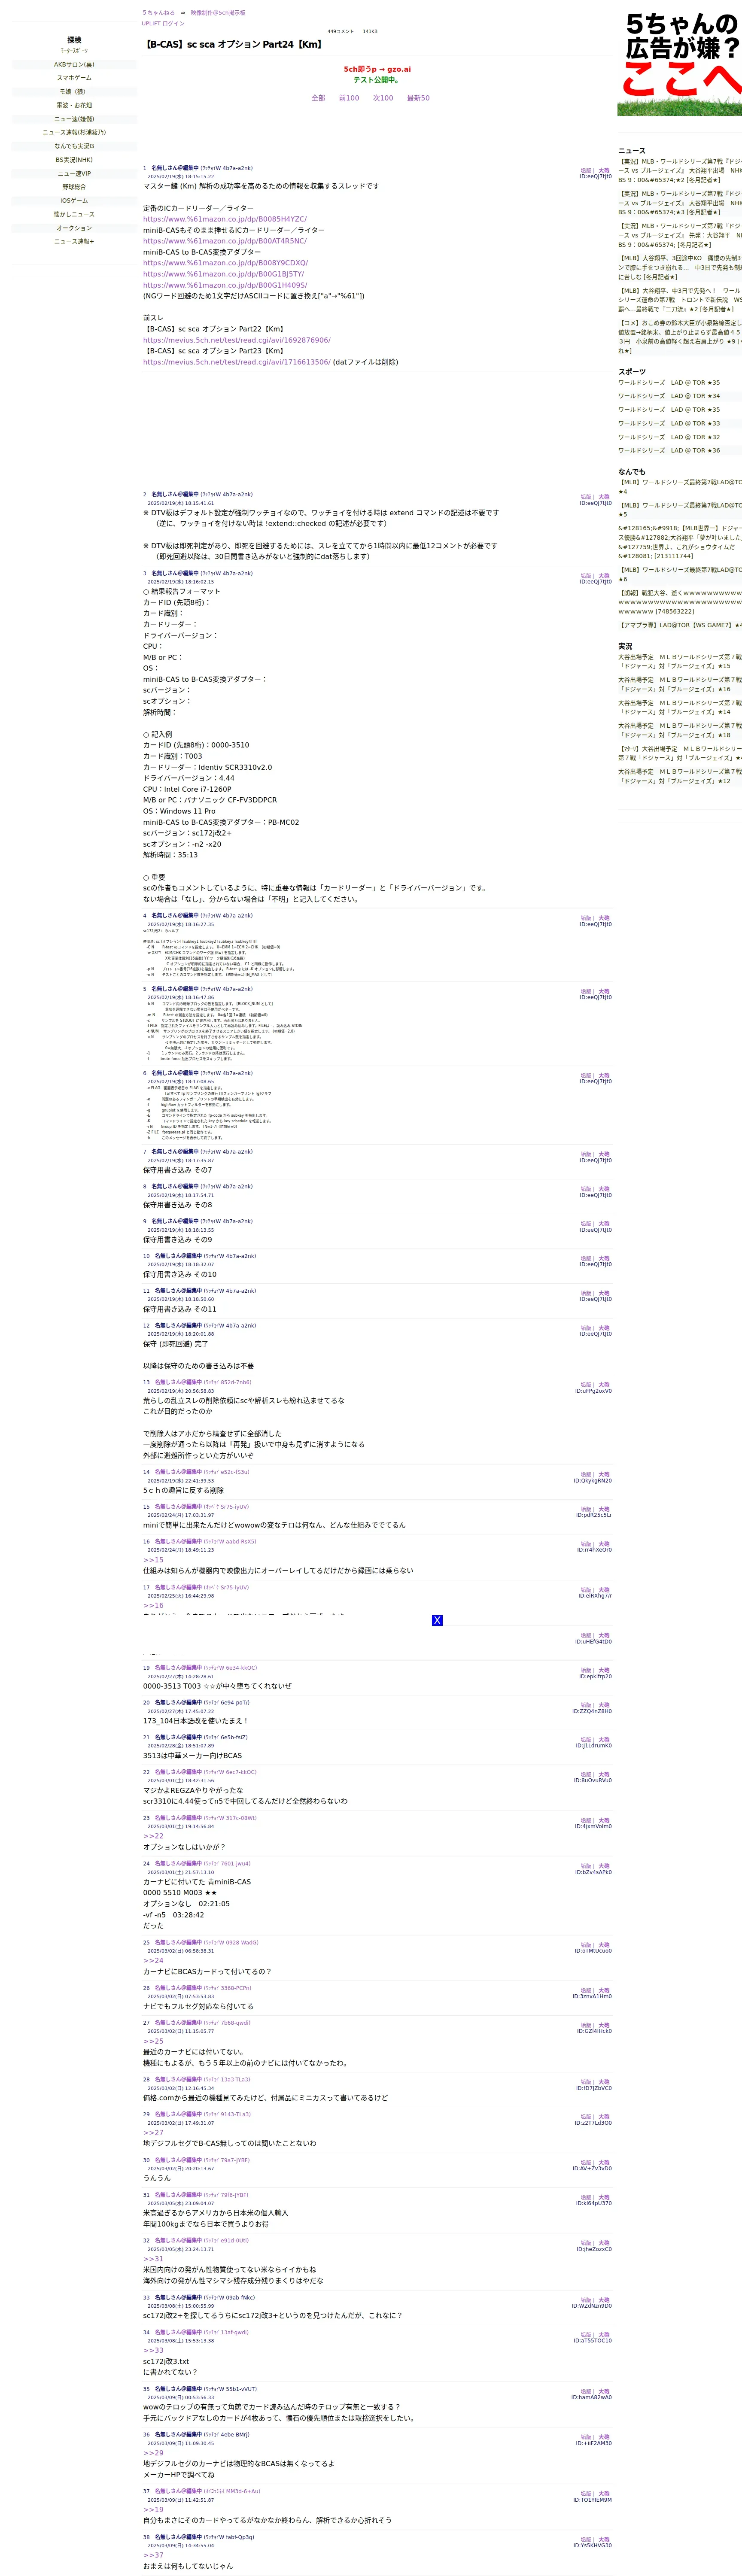Jump to referenced post >>29
The width and height of the screenshot is (742, 2576).
coord(153,2453)
